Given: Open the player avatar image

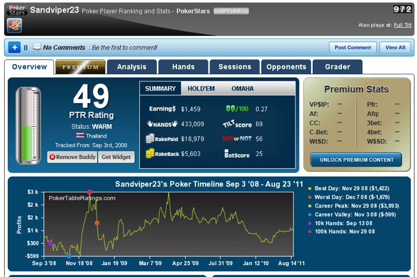Looking at the screenshot, I should coord(14,26).
